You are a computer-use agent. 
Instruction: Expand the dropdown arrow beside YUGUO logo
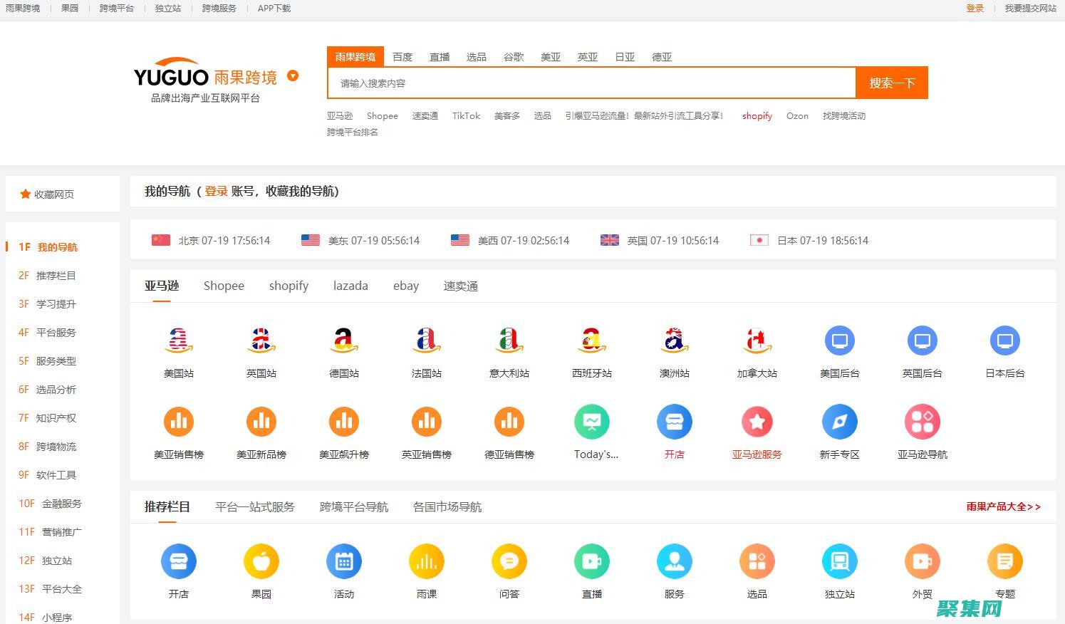(292, 76)
